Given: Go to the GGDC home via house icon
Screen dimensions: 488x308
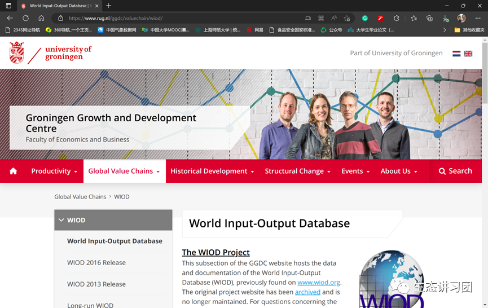Looking at the screenshot, I should 13,171.
